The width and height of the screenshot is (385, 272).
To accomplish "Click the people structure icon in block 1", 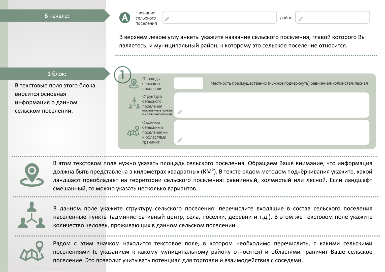I will (x=134, y=103).
